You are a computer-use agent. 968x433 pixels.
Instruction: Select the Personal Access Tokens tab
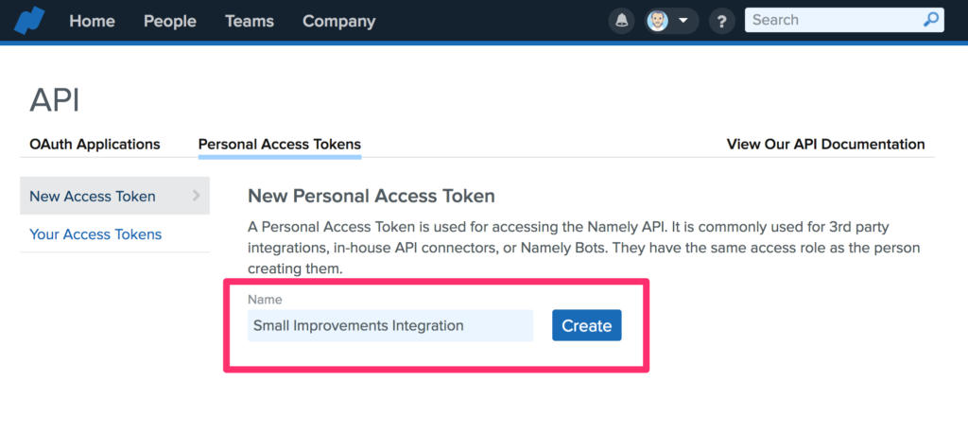tap(279, 145)
